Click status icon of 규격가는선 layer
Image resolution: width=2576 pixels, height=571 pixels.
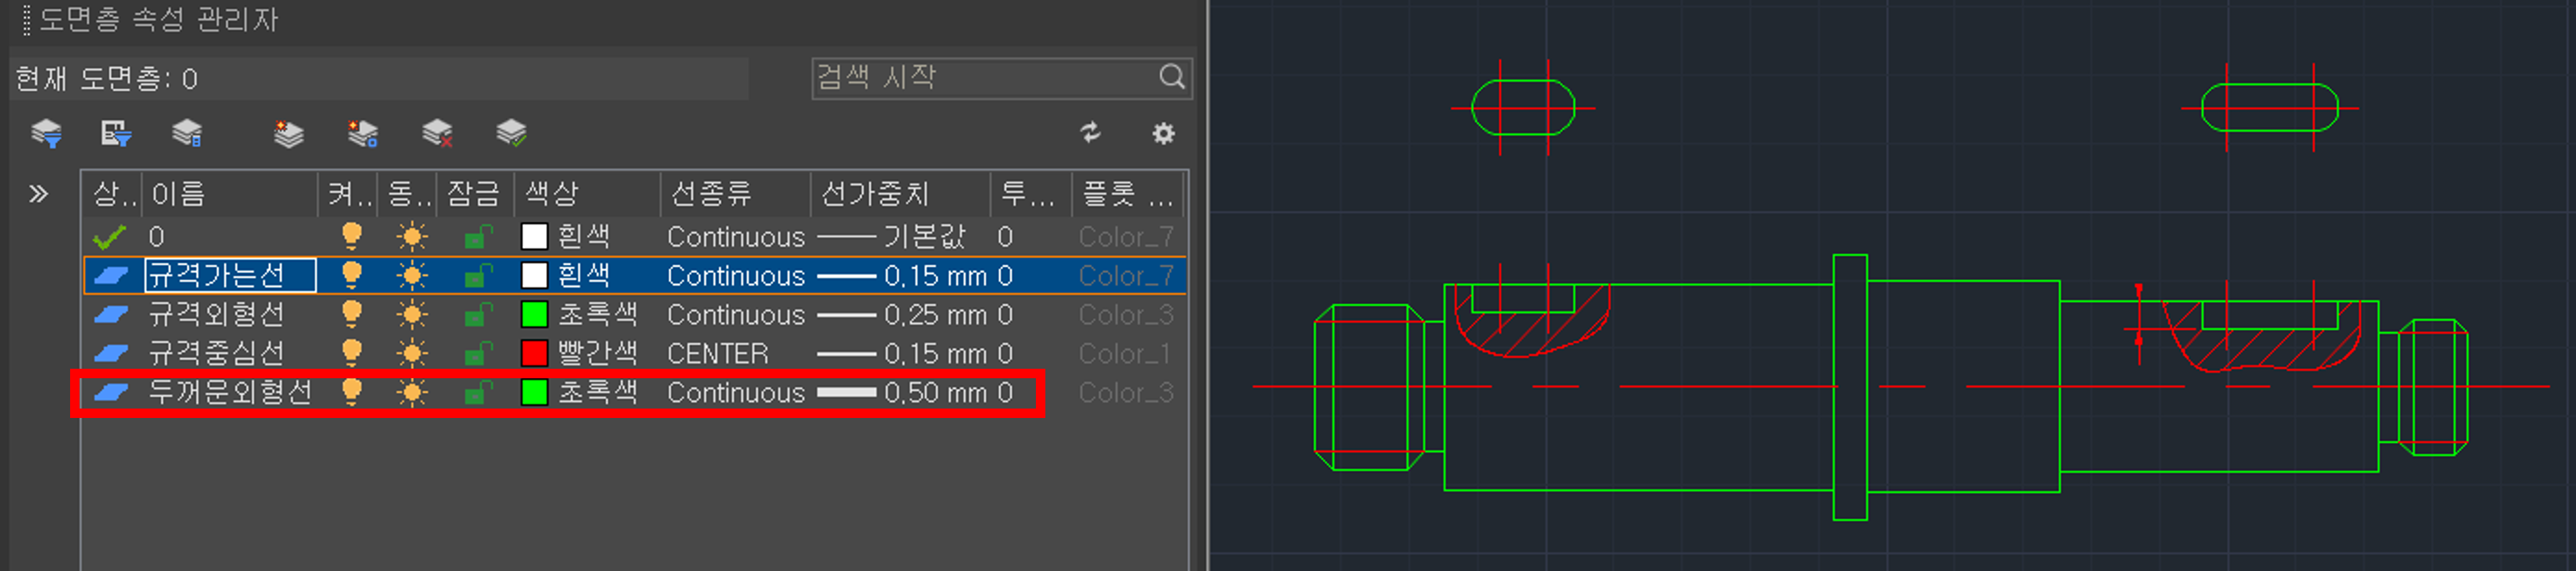tap(110, 276)
